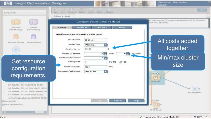Click the Memory Size input field
Screen dimensions: 211x119
95,62
